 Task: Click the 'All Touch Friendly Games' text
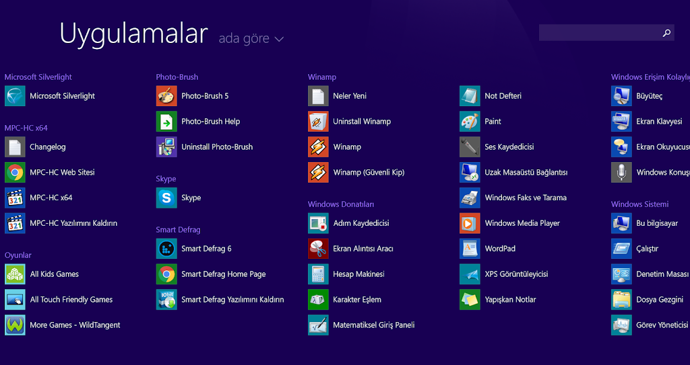coord(71,300)
